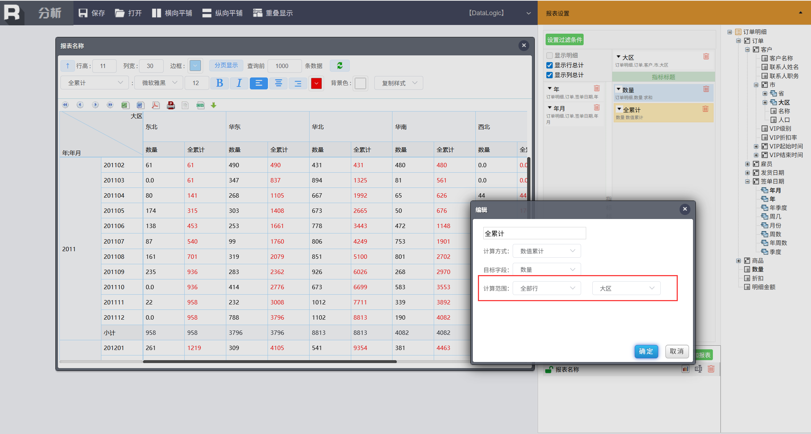Go to the last report page

coord(110,105)
